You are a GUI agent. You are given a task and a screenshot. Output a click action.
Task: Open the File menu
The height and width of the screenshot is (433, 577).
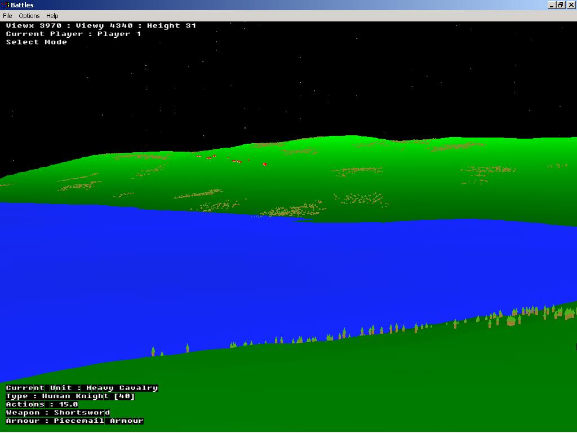[7, 16]
